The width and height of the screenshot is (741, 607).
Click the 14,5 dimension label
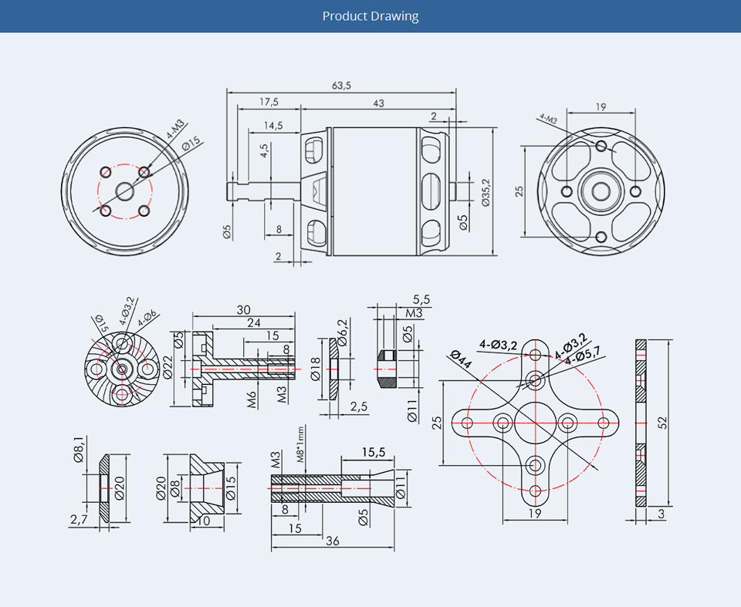pos(273,126)
